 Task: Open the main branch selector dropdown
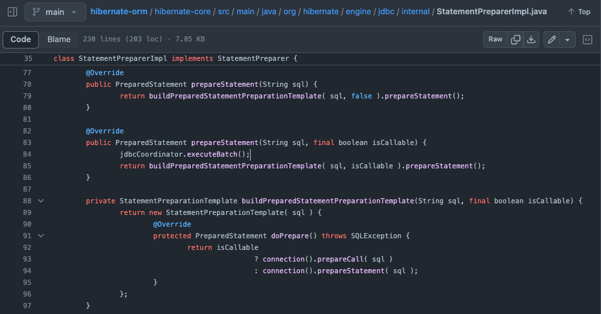point(55,12)
